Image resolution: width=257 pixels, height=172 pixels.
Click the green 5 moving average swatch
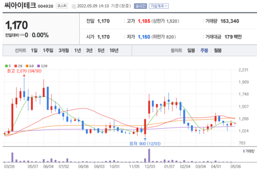(x=6, y=66)
